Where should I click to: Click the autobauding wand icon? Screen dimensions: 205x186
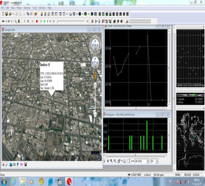point(15,21)
